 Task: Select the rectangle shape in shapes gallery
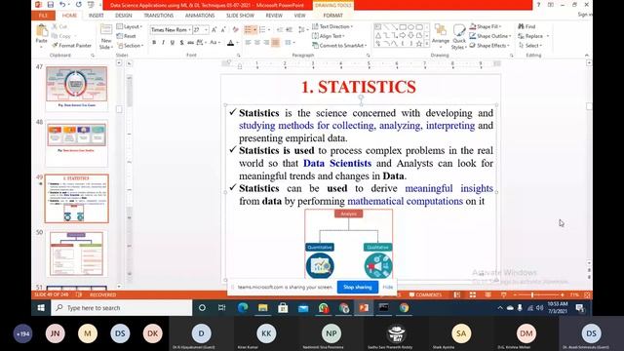403,27
